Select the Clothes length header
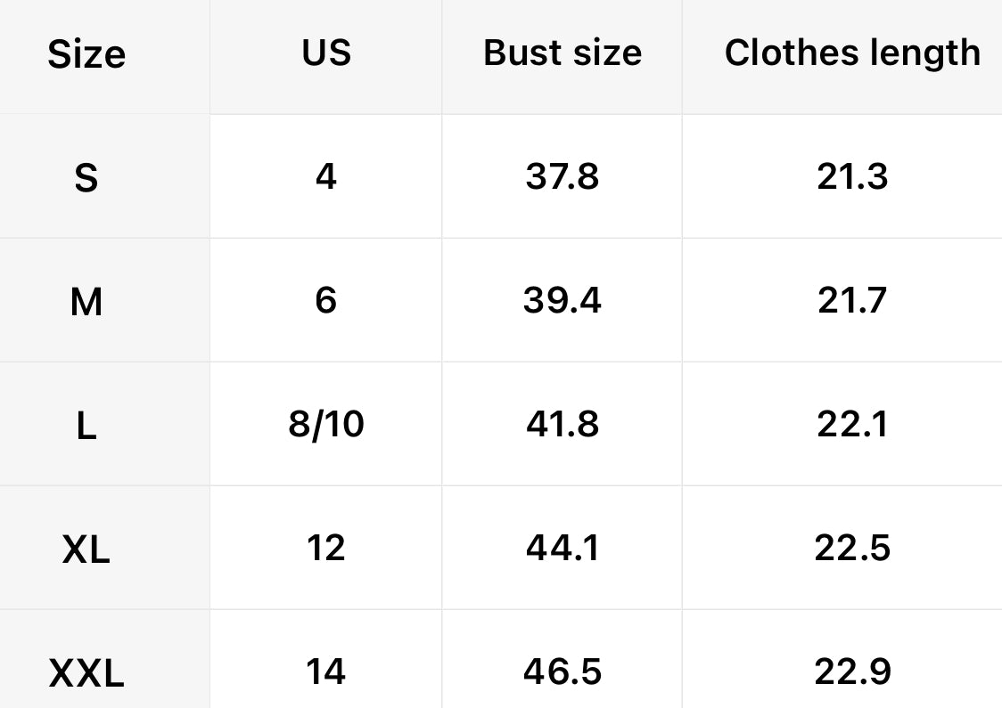 (x=852, y=53)
